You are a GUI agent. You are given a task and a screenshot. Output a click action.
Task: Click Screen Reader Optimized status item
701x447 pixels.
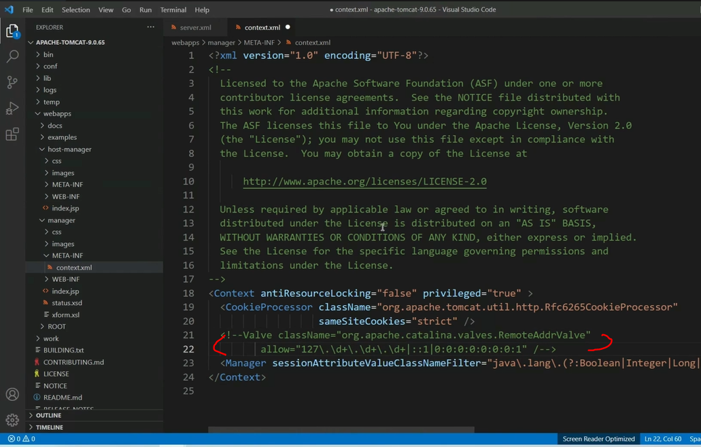point(598,439)
